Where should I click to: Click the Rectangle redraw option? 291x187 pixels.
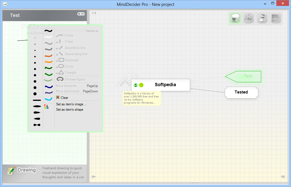(68, 60)
